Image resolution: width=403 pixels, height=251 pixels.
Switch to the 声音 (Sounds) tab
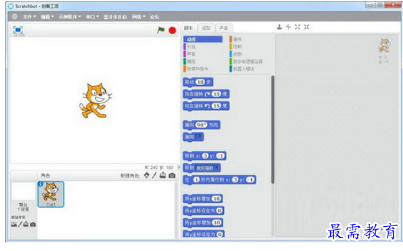click(x=224, y=28)
